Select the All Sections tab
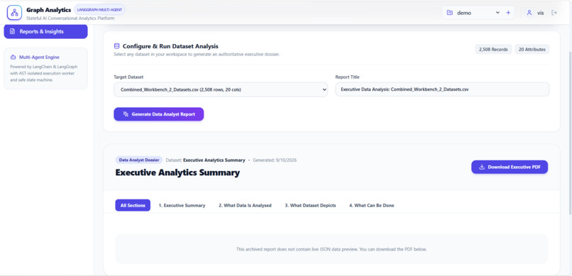The width and height of the screenshot is (572, 276). coord(133,205)
